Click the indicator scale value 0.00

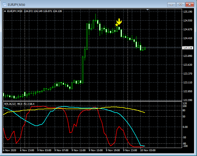pyautogui.click(x=185, y=127)
